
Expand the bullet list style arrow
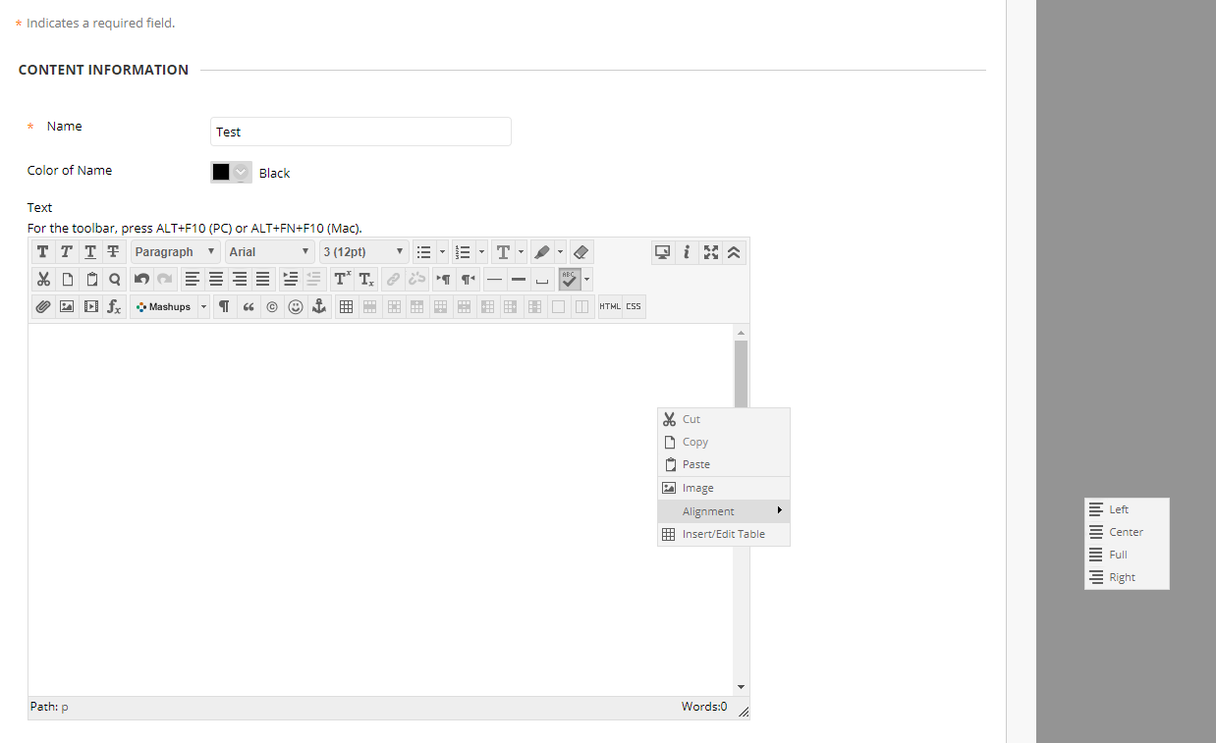(x=443, y=252)
